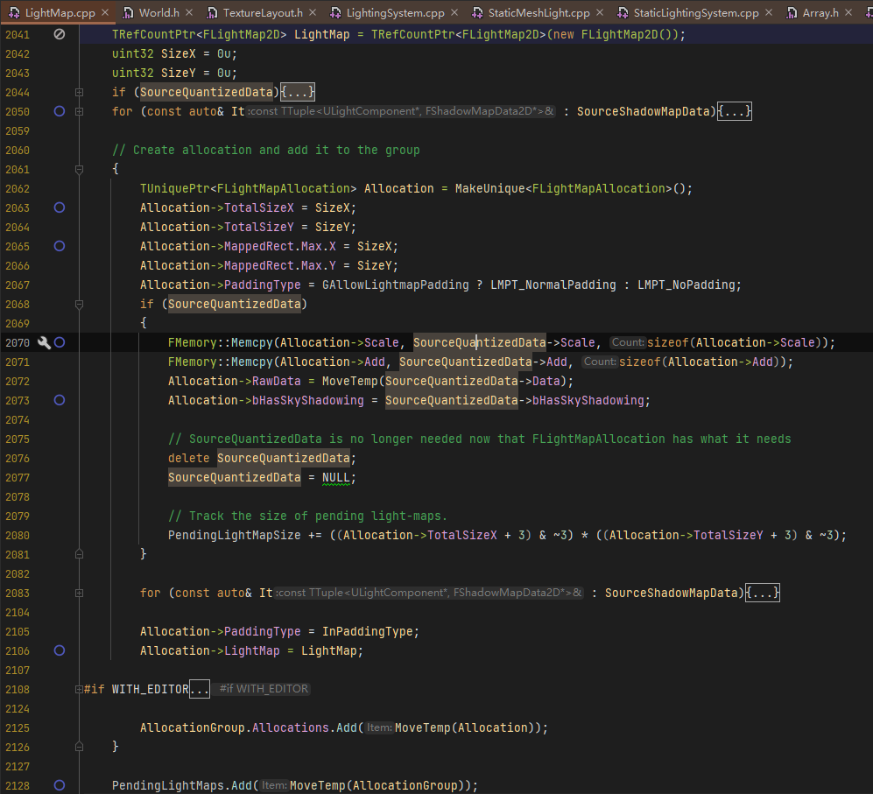873x794 pixels.
Task: Click the gutter circle marker on line 2073
Action: point(59,400)
